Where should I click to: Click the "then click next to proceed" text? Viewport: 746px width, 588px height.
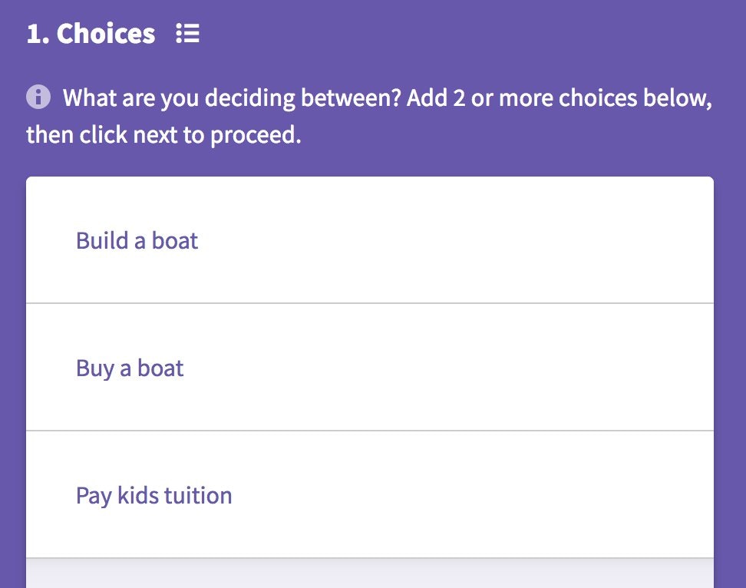[163, 135]
